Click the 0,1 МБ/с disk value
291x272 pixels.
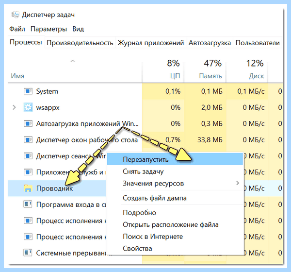click(x=251, y=91)
